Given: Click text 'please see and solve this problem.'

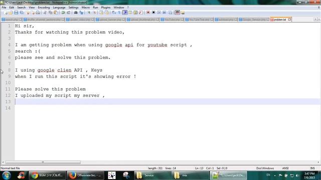Looking at the screenshot, I should tap(63, 57).
